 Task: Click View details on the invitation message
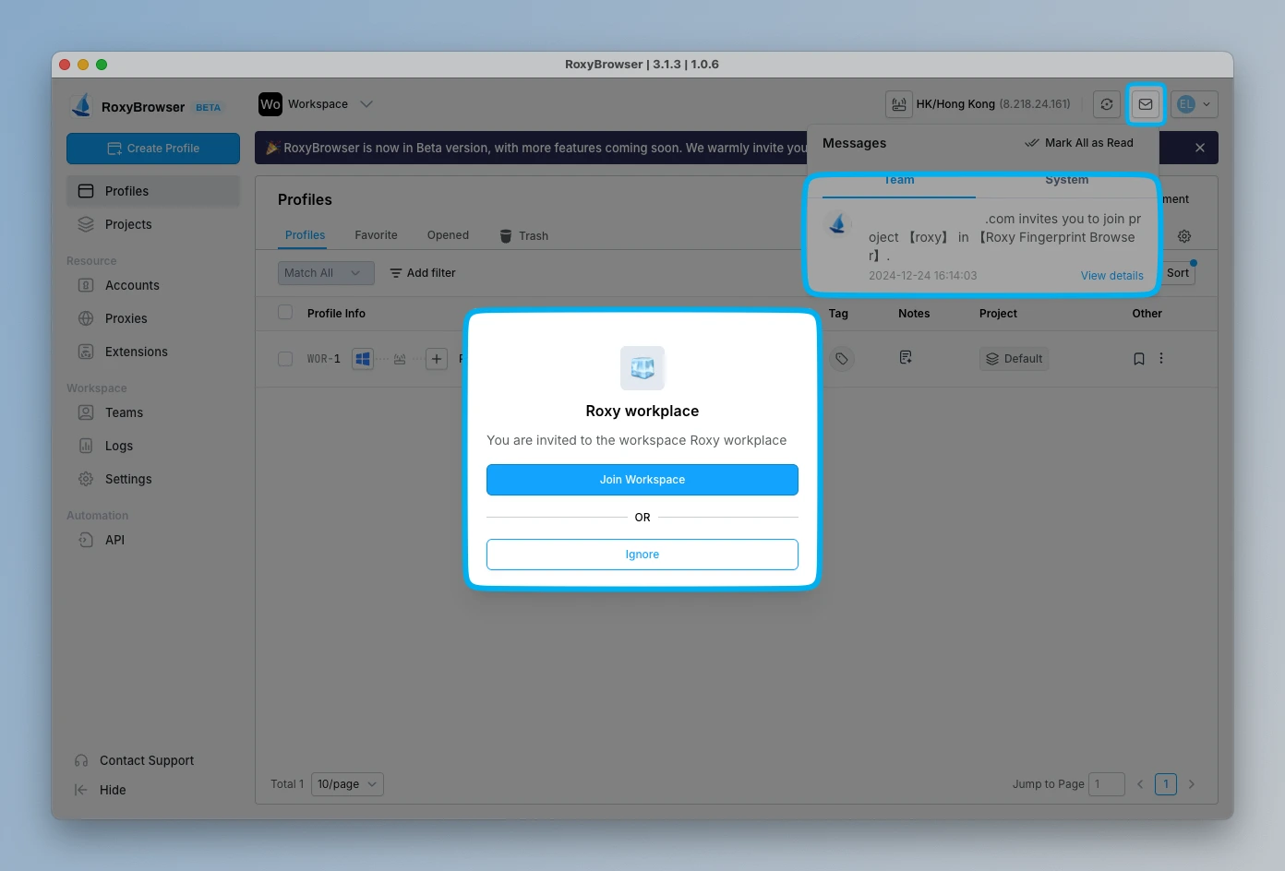pyautogui.click(x=1111, y=276)
